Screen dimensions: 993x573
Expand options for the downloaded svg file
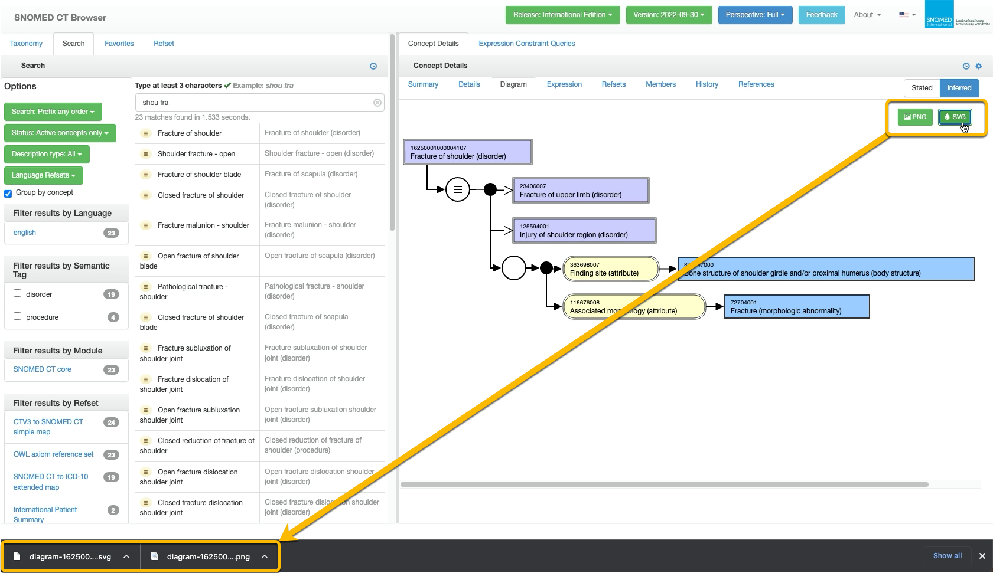coord(126,556)
